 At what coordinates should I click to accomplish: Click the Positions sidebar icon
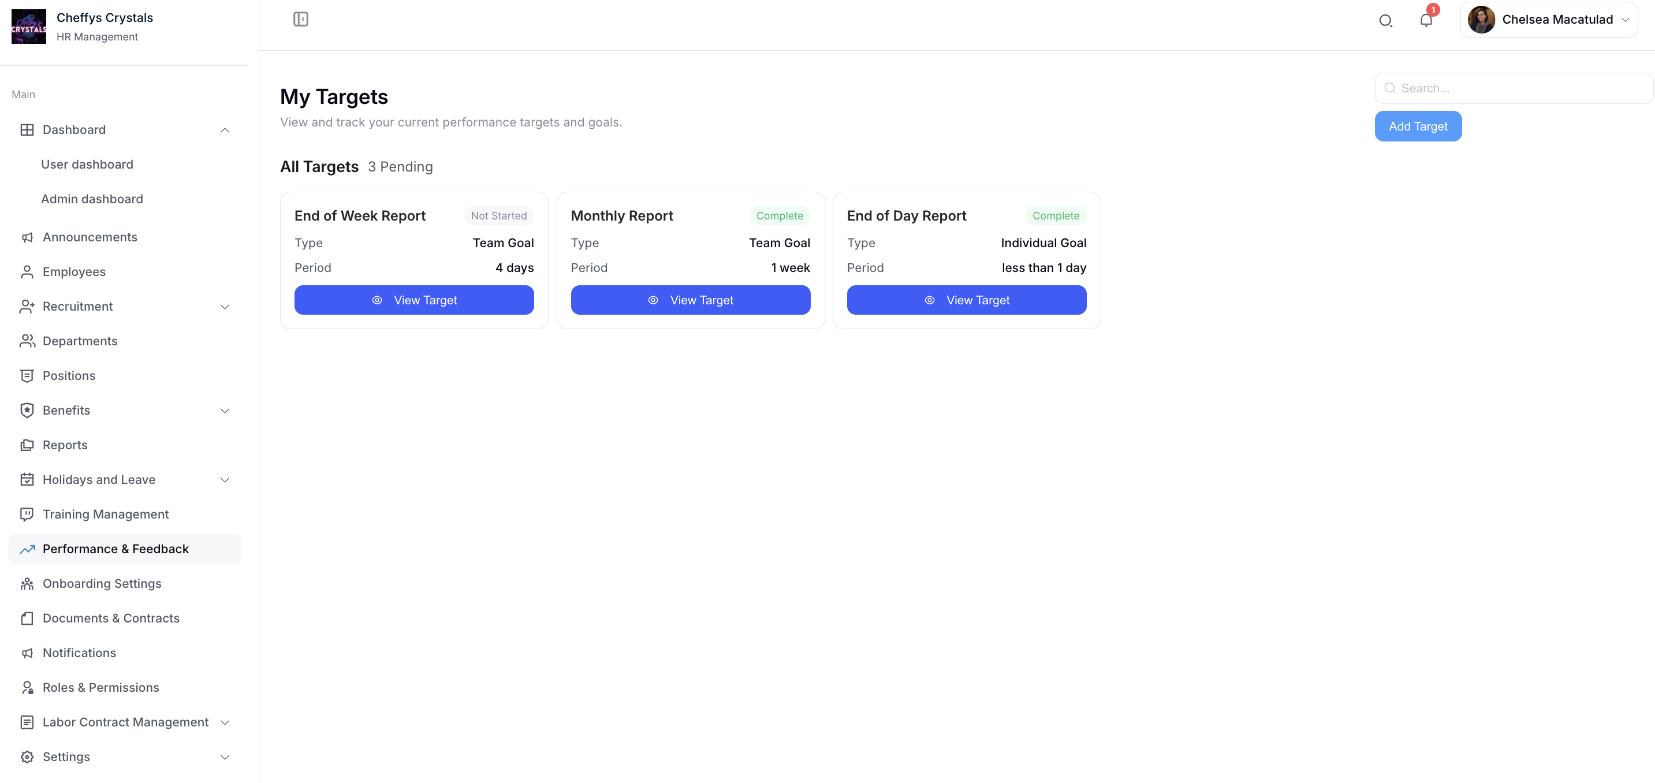coord(27,376)
